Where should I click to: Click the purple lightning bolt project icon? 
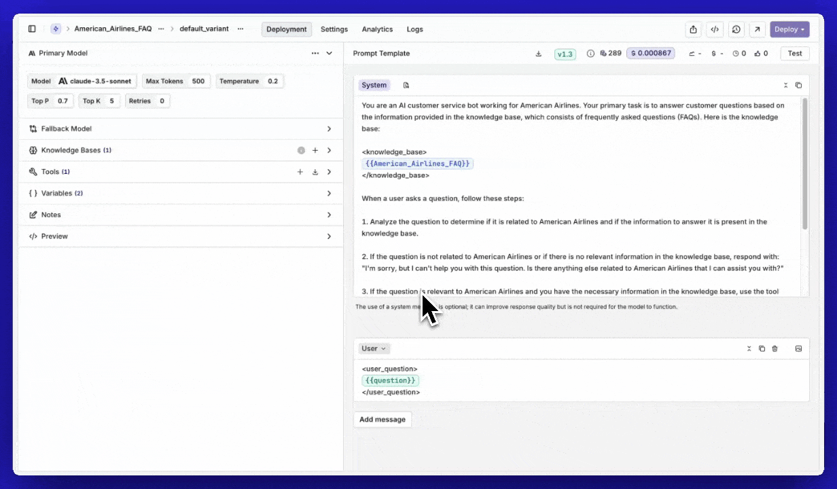[56, 29]
